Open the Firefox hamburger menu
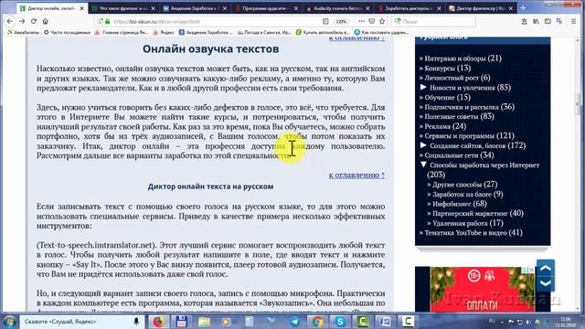The height and width of the screenshot is (329, 585). pos(574,21)
